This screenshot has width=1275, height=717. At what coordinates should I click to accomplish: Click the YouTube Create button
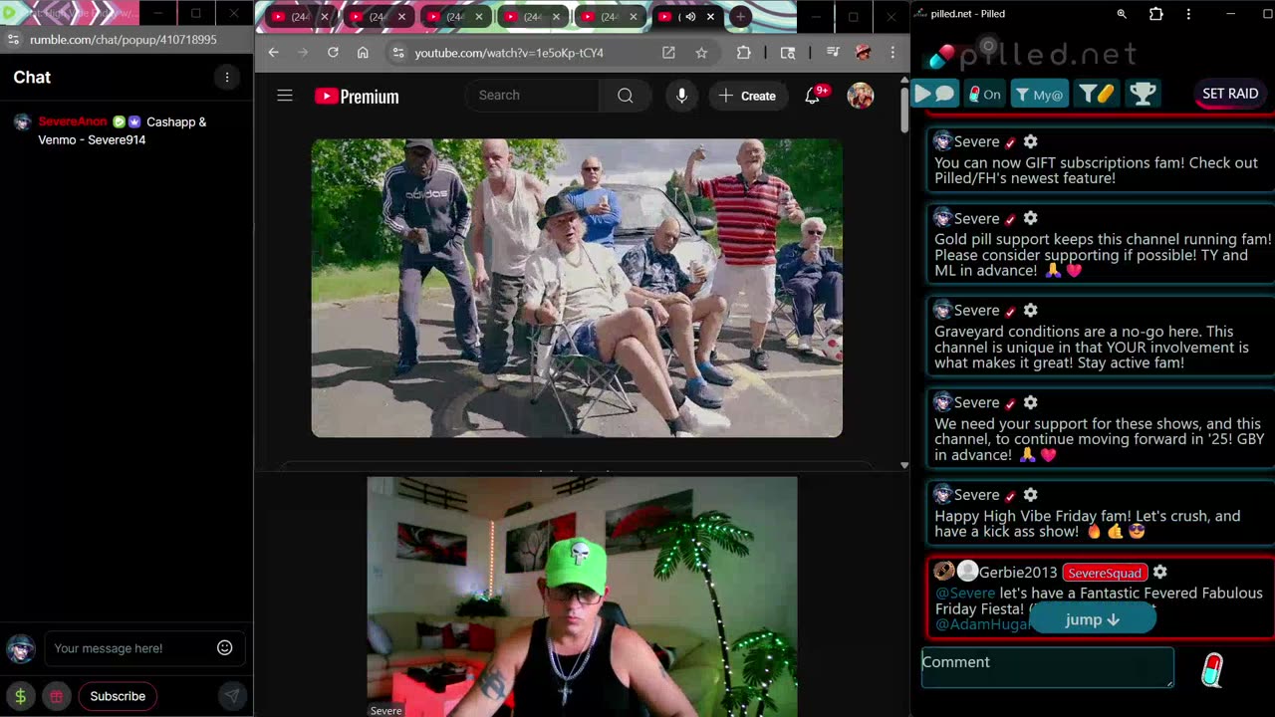747,96
